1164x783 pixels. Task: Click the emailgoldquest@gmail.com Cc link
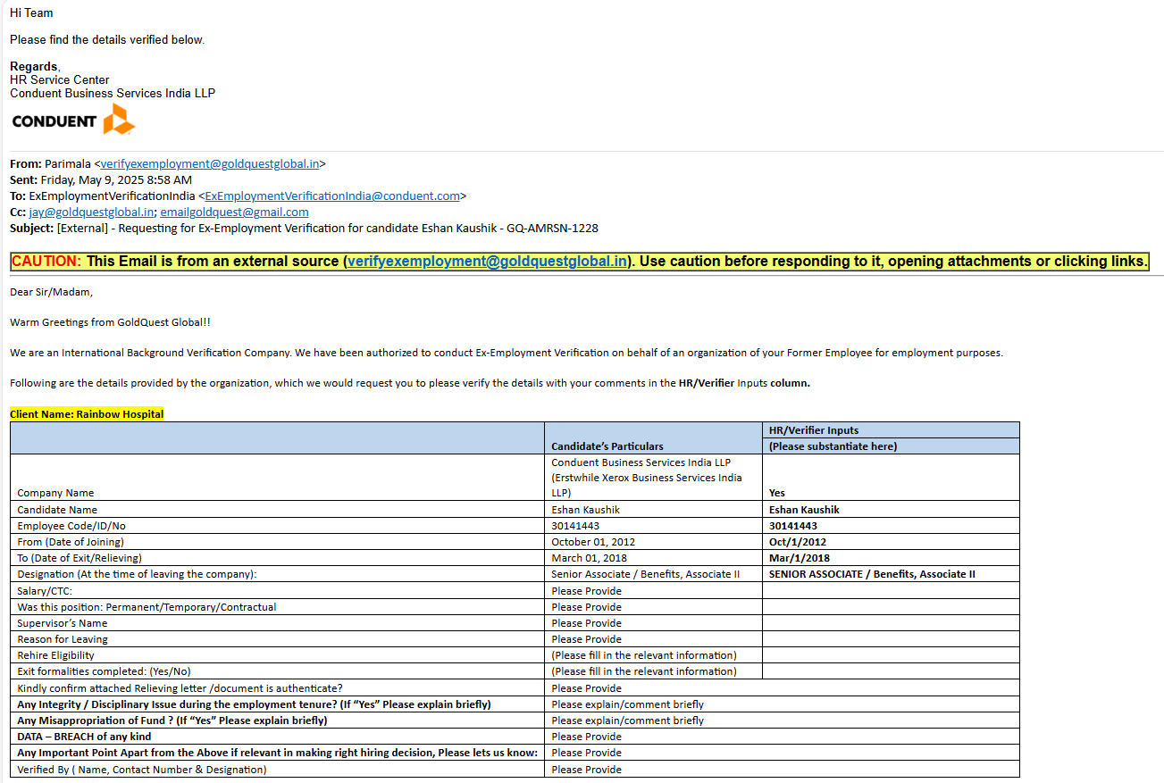tap(234, 212)
